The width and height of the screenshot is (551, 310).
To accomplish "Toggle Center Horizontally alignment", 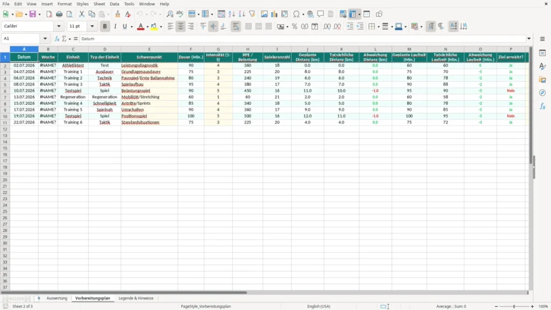I will point(181,26).
